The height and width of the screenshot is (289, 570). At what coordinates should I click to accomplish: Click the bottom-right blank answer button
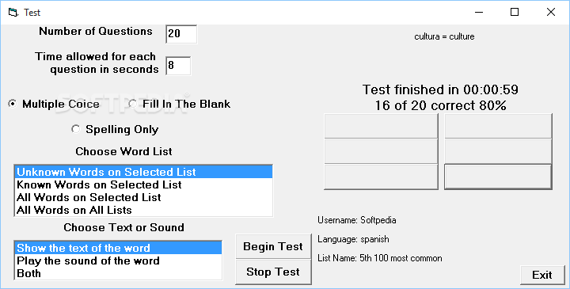pos(499,177)
